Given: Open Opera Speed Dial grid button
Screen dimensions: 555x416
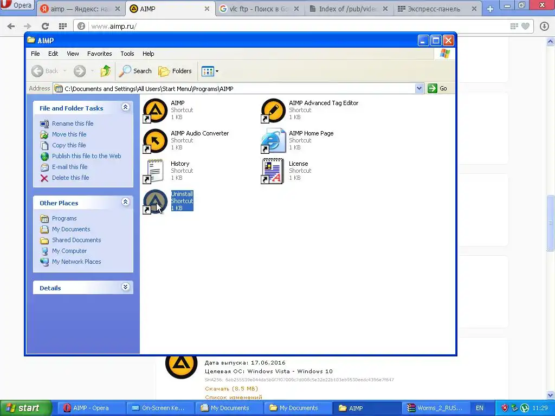Looking at the screenshot, I should [x=63, y=26].
